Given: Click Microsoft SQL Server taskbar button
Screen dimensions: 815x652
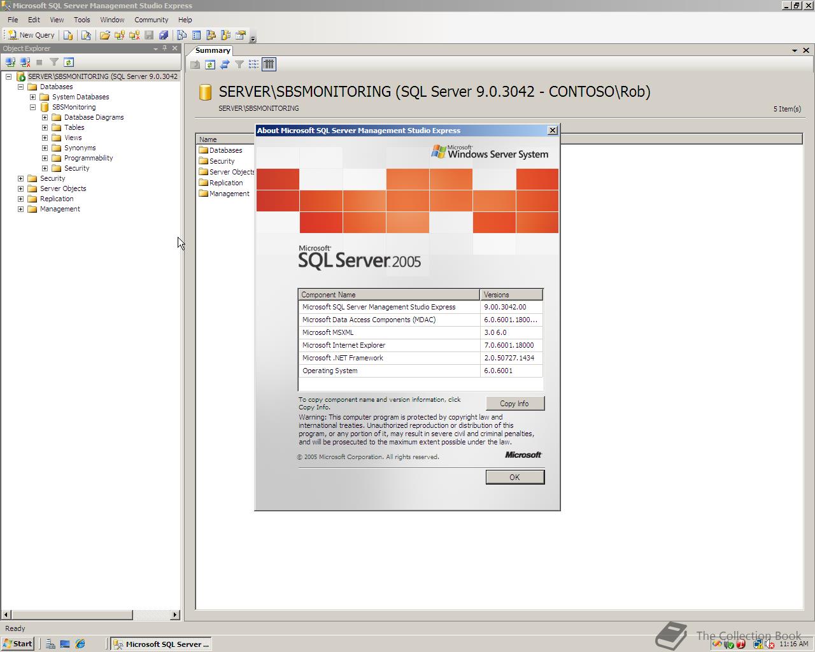Looking at the screenshot, I should pyautogui.click(x=160, y=644).
